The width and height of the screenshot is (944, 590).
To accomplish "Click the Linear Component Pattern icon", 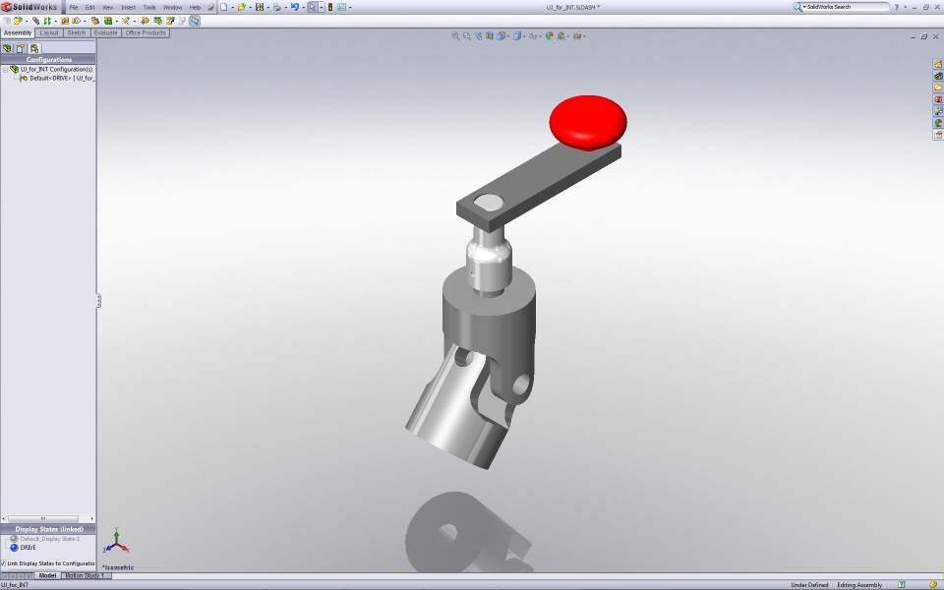I will coord(47,21).
